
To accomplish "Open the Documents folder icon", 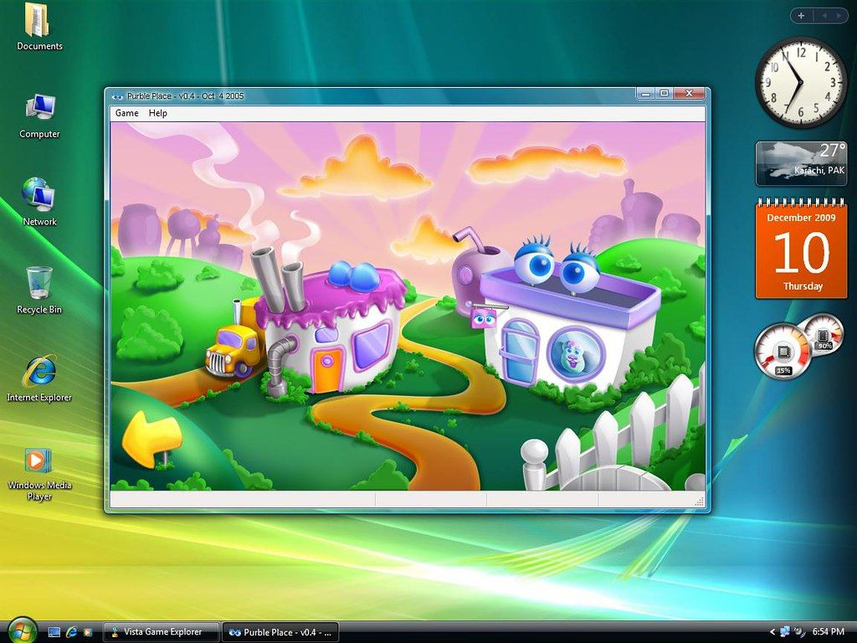I will tap(39, 28).
